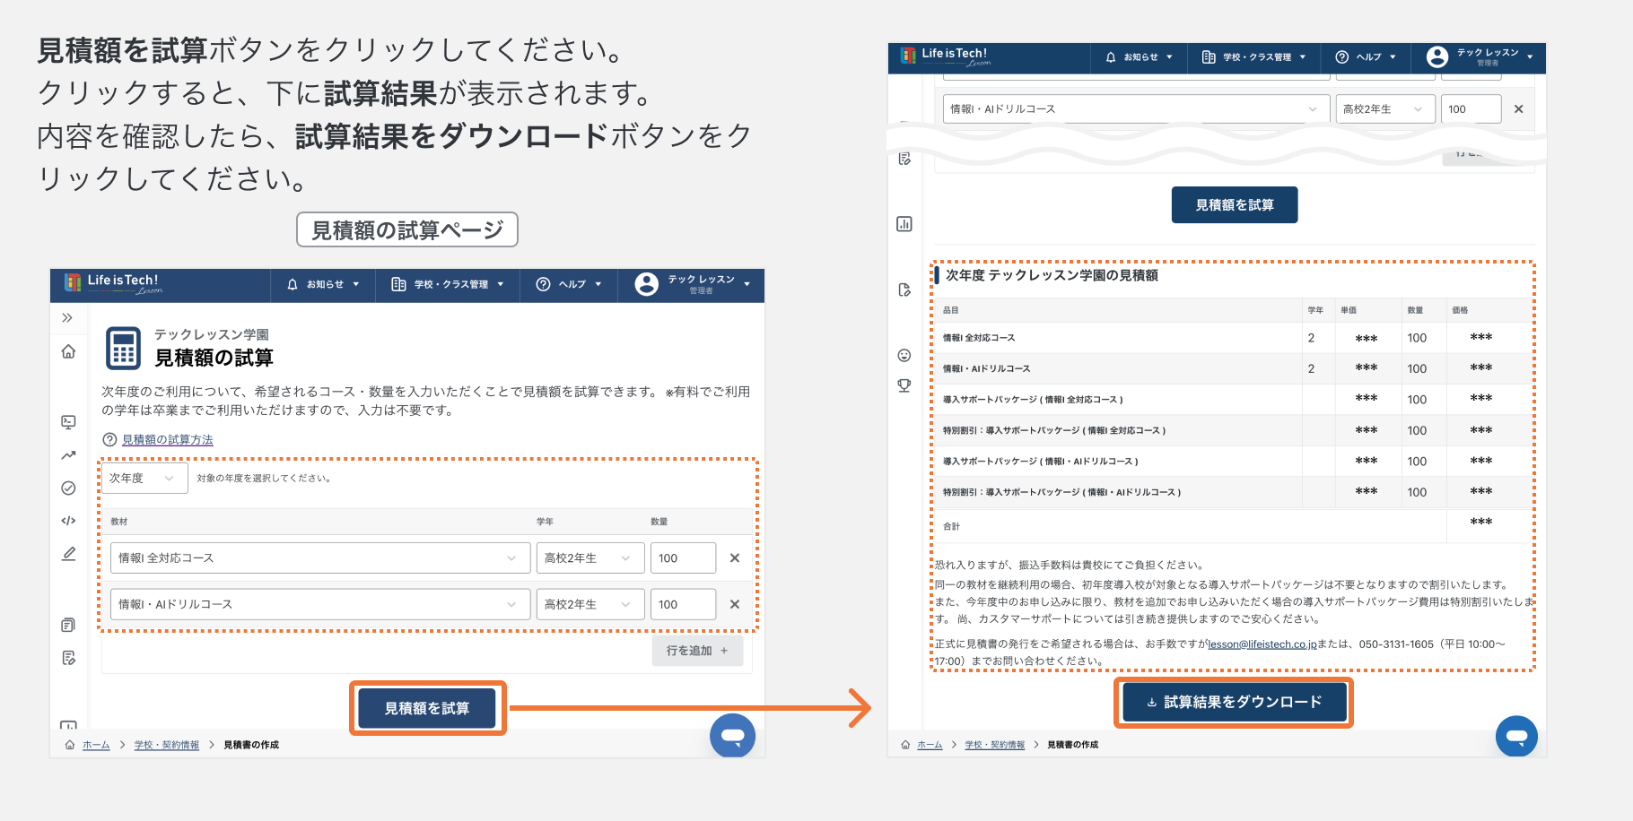Viewport: 1633px width, 821px height.
Task: Click the lesson@lifeistech.co.jp email link
Action: point(1262,644)
